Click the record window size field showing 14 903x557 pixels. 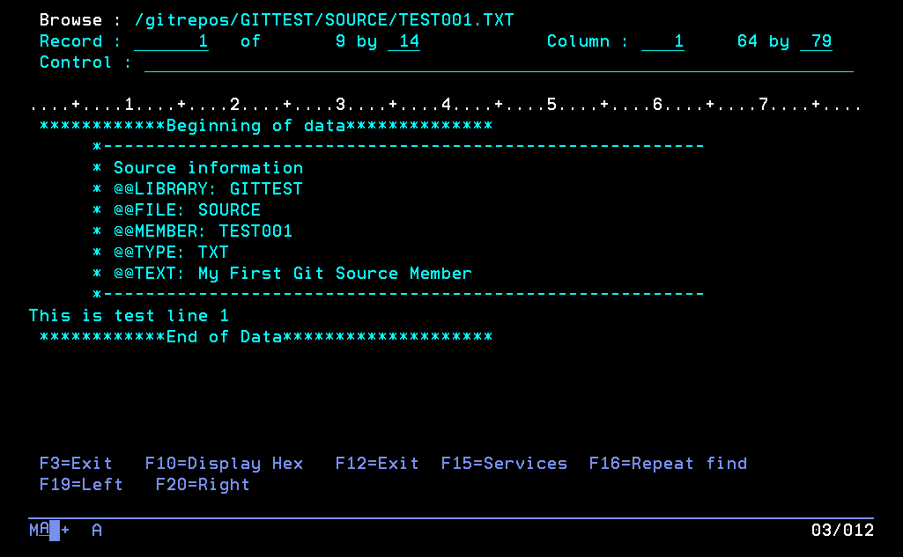[403, 41]
